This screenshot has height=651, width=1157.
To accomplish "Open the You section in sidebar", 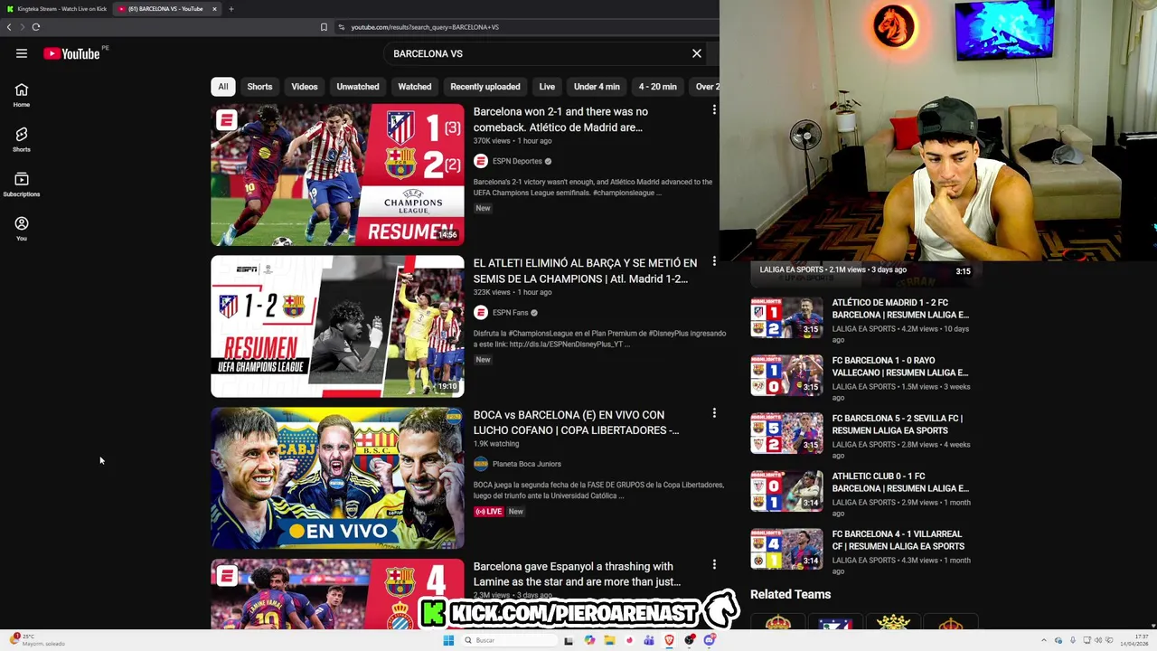I will click(x=22, y=228).
